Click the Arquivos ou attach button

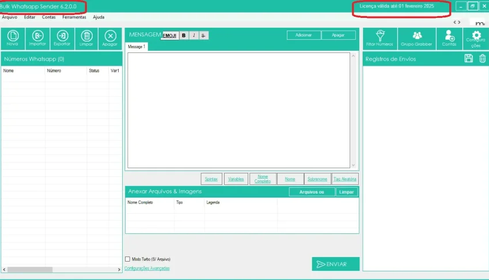pyautogui.click(x=312, y=192)
